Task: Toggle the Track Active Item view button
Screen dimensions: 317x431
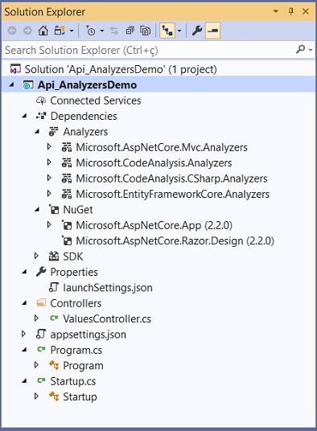Action: pos(167,31)
